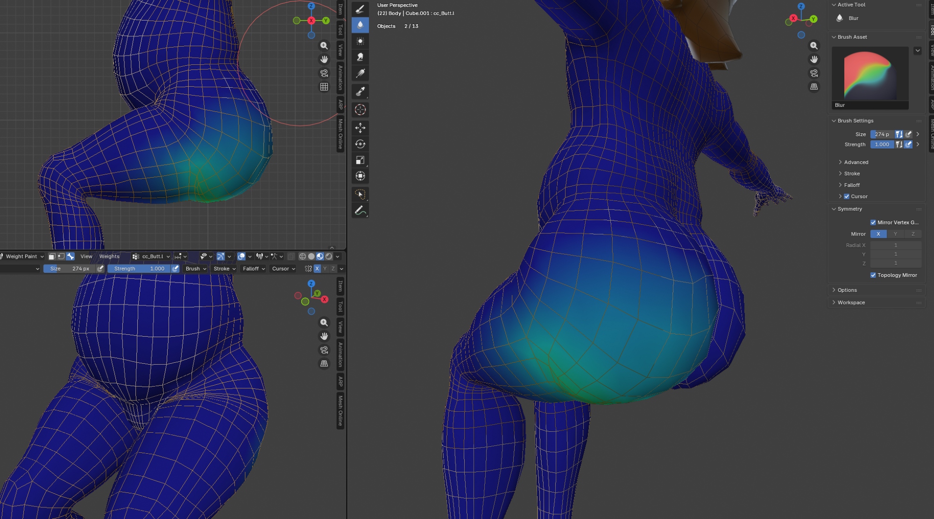
Task: Toggle the Cursor checkbox in Brush Settings
Action: (847, 196)
